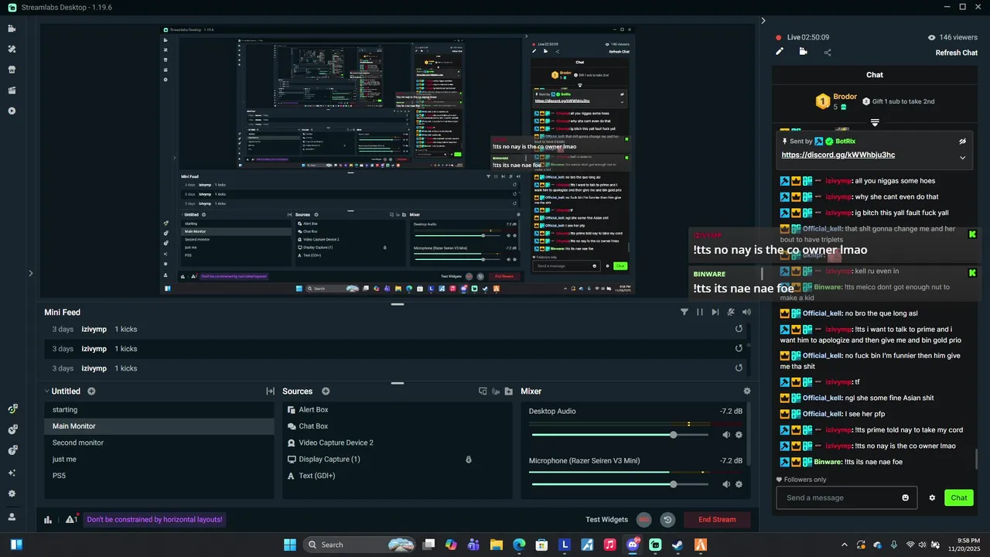Click the End Stream button
The width and height of the screenshot is (990, 557).
coord(717,520)
